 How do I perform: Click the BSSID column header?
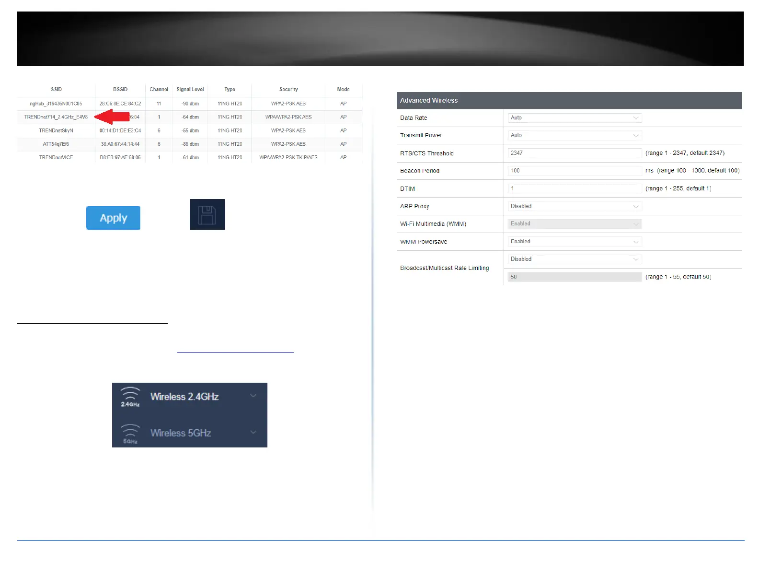pyautogui.click(x=120, y=90)
